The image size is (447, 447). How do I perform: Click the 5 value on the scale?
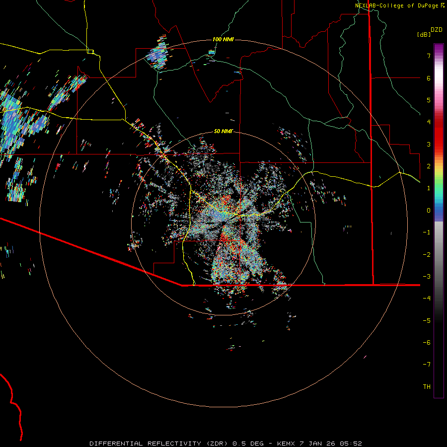click(429, 100)
